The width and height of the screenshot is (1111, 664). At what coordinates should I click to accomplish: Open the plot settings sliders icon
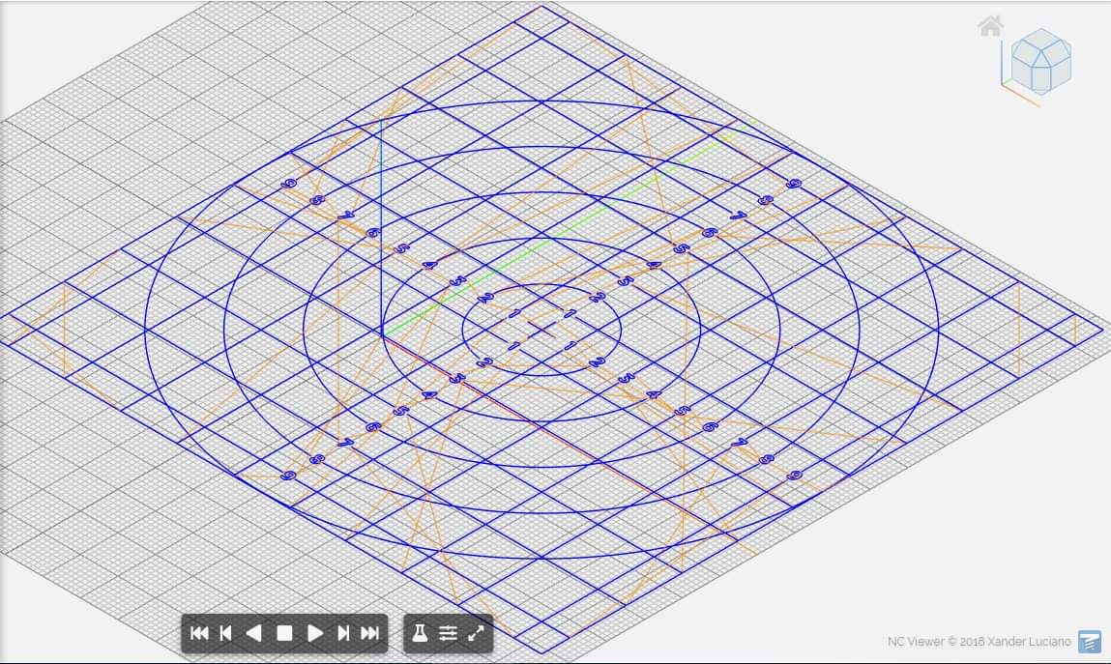tap(448, 633)
